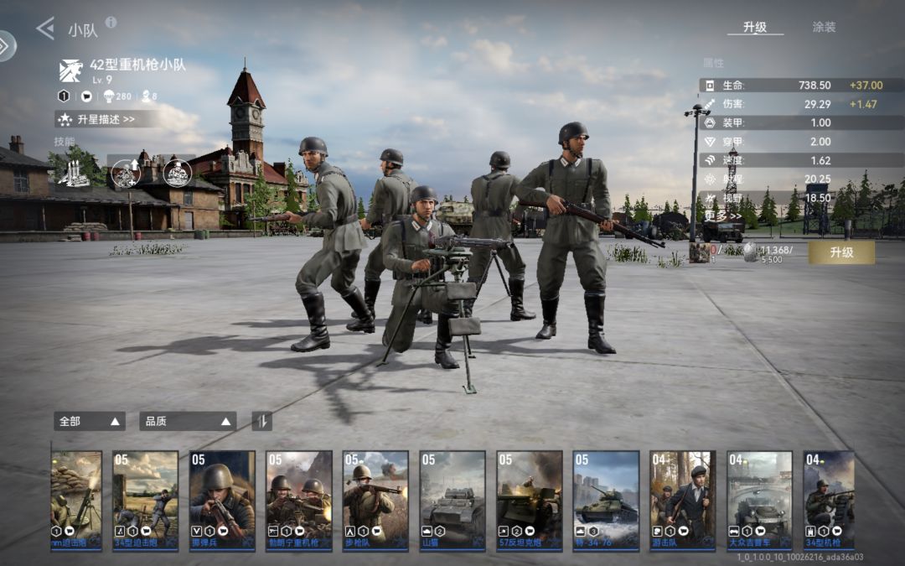905x566 pixels.
Task: Select the 掷弹兵 grenadier card
Action: tap(222, 501)
